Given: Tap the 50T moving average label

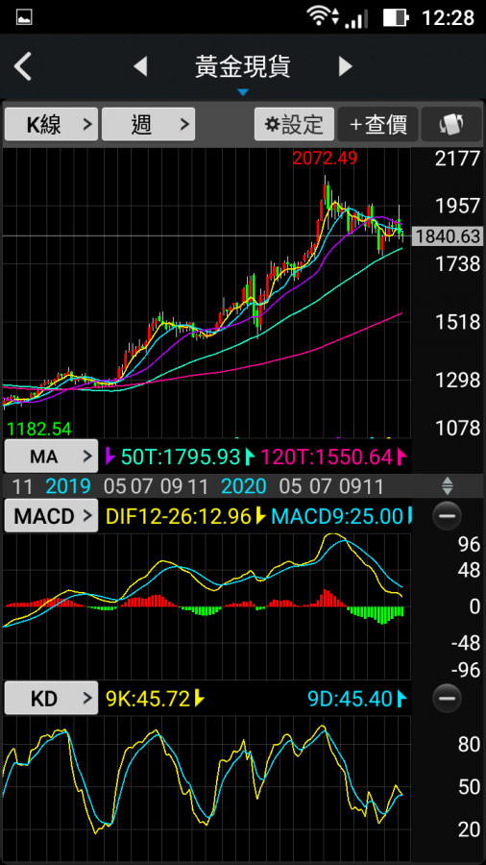Looking at the screenshot, I should point(181,457).
